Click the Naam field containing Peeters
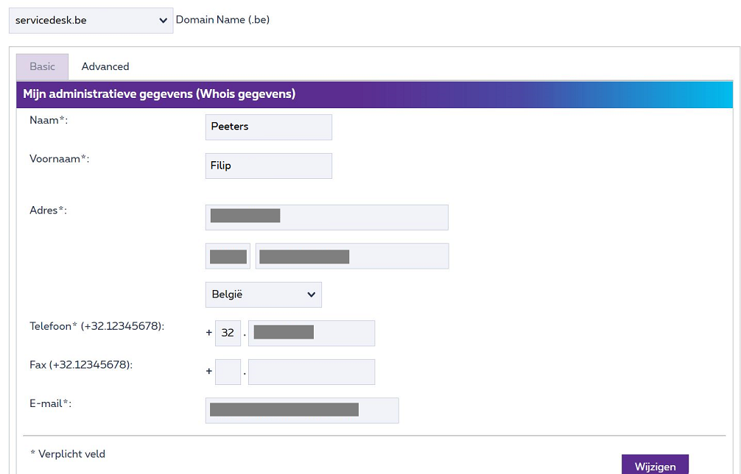 click(x=269, y=127)
